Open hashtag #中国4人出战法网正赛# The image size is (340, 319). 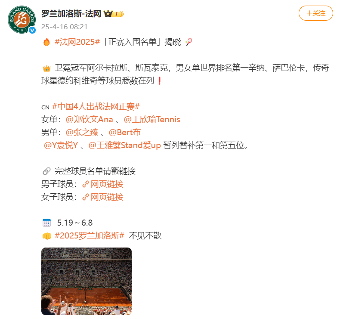[96, 106]
